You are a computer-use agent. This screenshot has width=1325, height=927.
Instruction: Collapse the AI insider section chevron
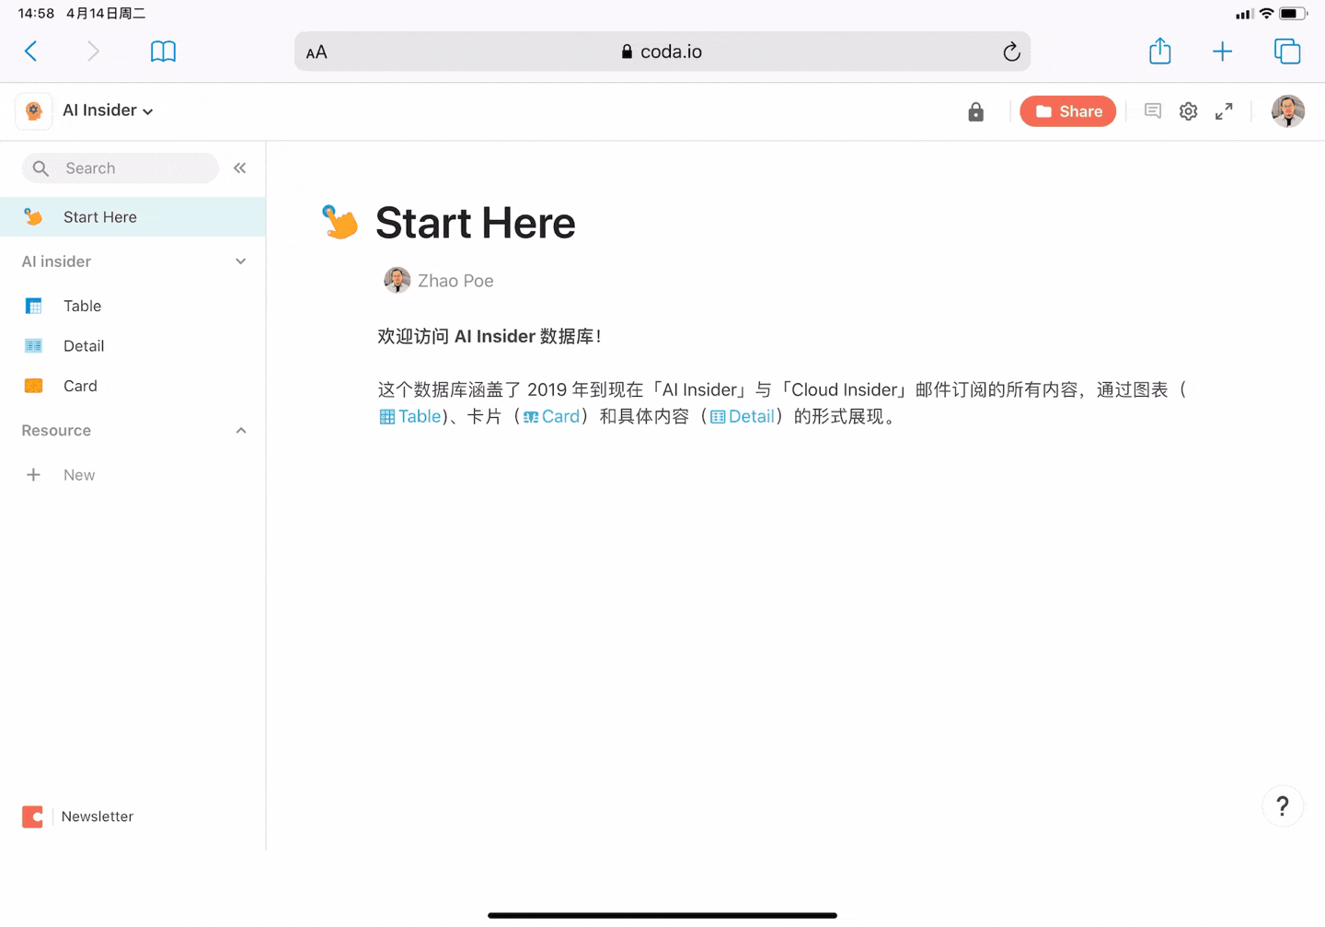pos(241,261)
